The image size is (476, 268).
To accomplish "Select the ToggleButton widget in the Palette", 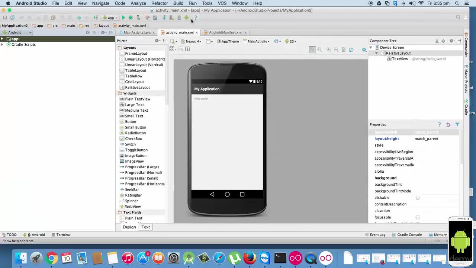I will coord(134,150).
